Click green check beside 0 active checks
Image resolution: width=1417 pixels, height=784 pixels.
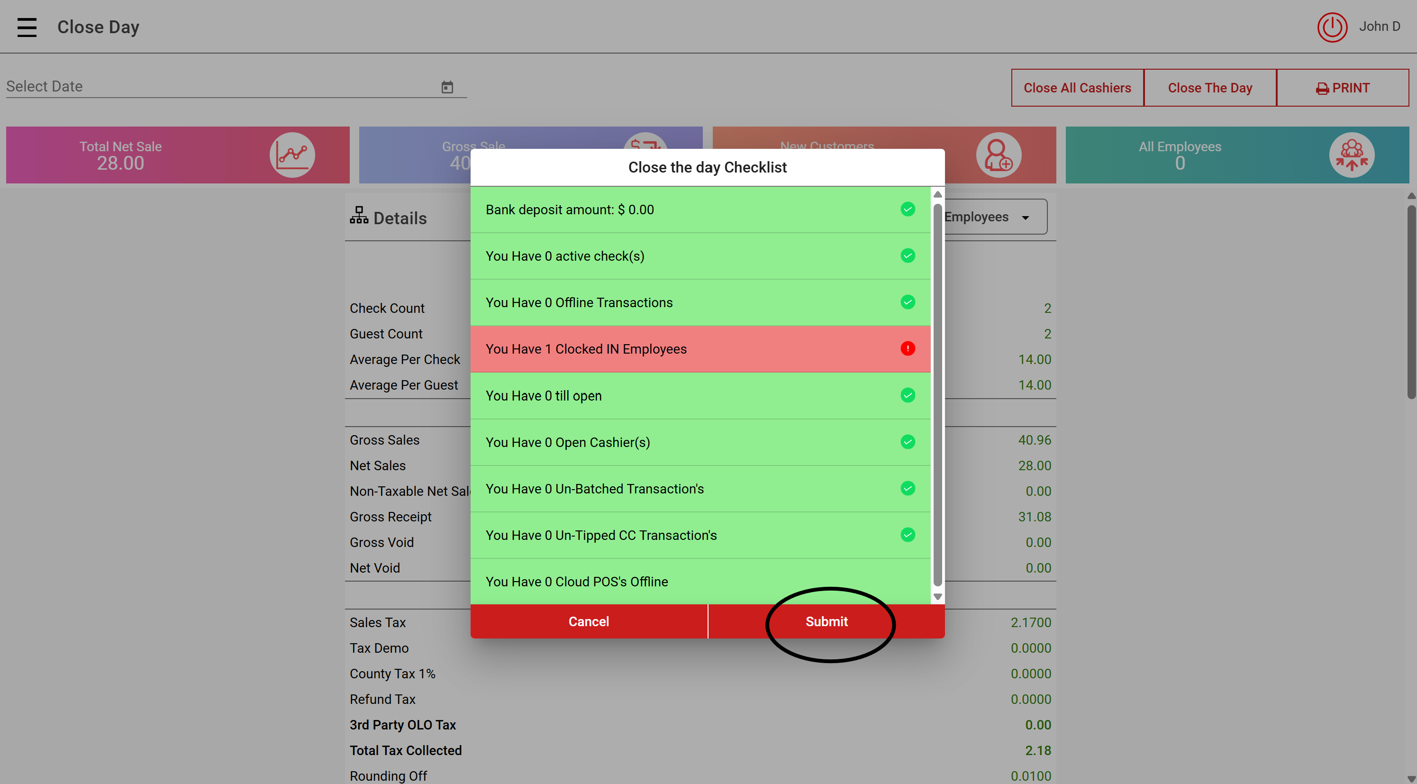coord(908,256)
